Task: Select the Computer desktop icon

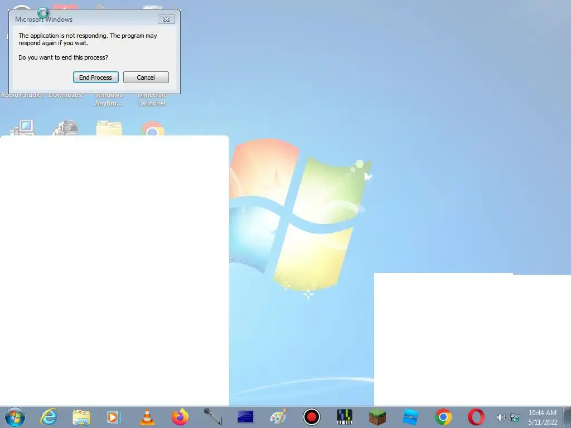Action: pos(23,128)
